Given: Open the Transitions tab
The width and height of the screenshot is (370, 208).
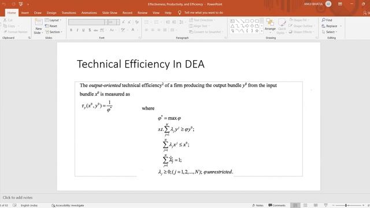Looking at the screenshot, I should click(x=69, y=13).
